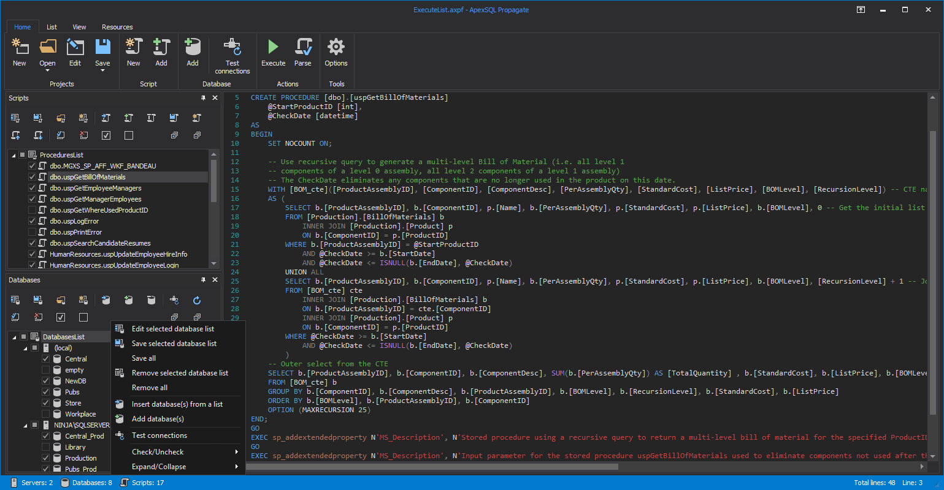Uncheck the Central database checkbox
944x490 pixels.
tap(45, 359)
